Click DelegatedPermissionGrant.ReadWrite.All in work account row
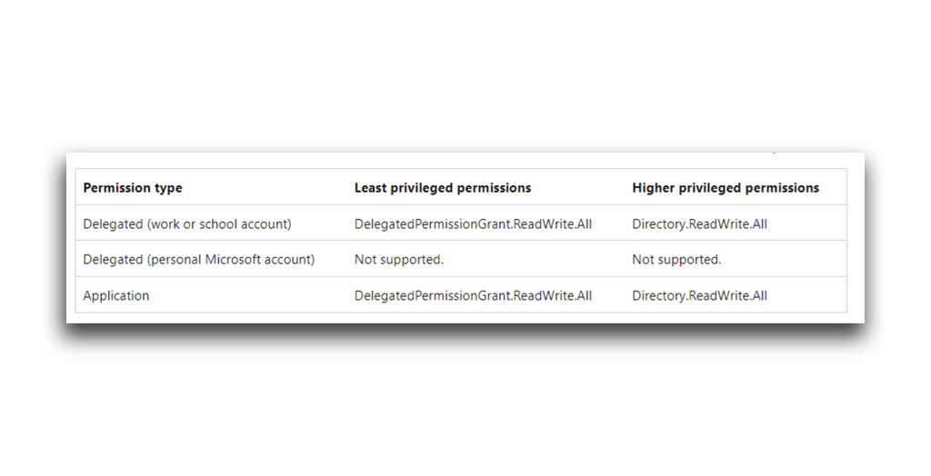 (473, 224)
